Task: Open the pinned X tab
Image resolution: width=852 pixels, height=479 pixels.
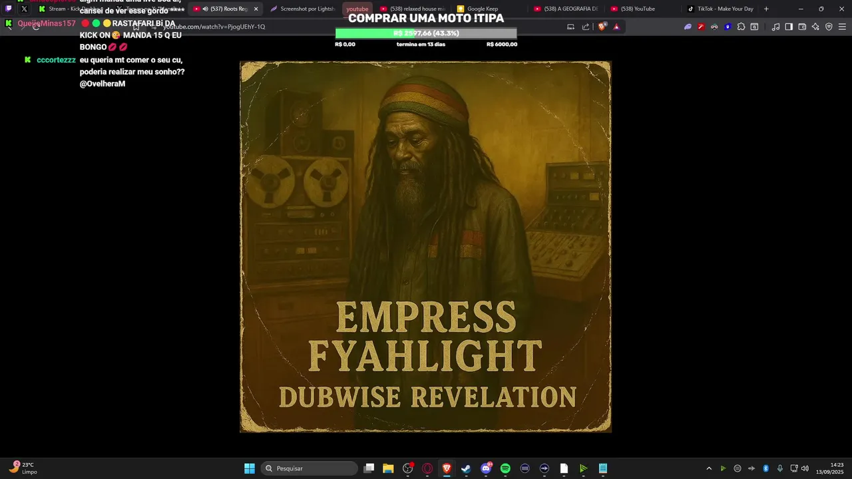Action: (x=24, y=9)
